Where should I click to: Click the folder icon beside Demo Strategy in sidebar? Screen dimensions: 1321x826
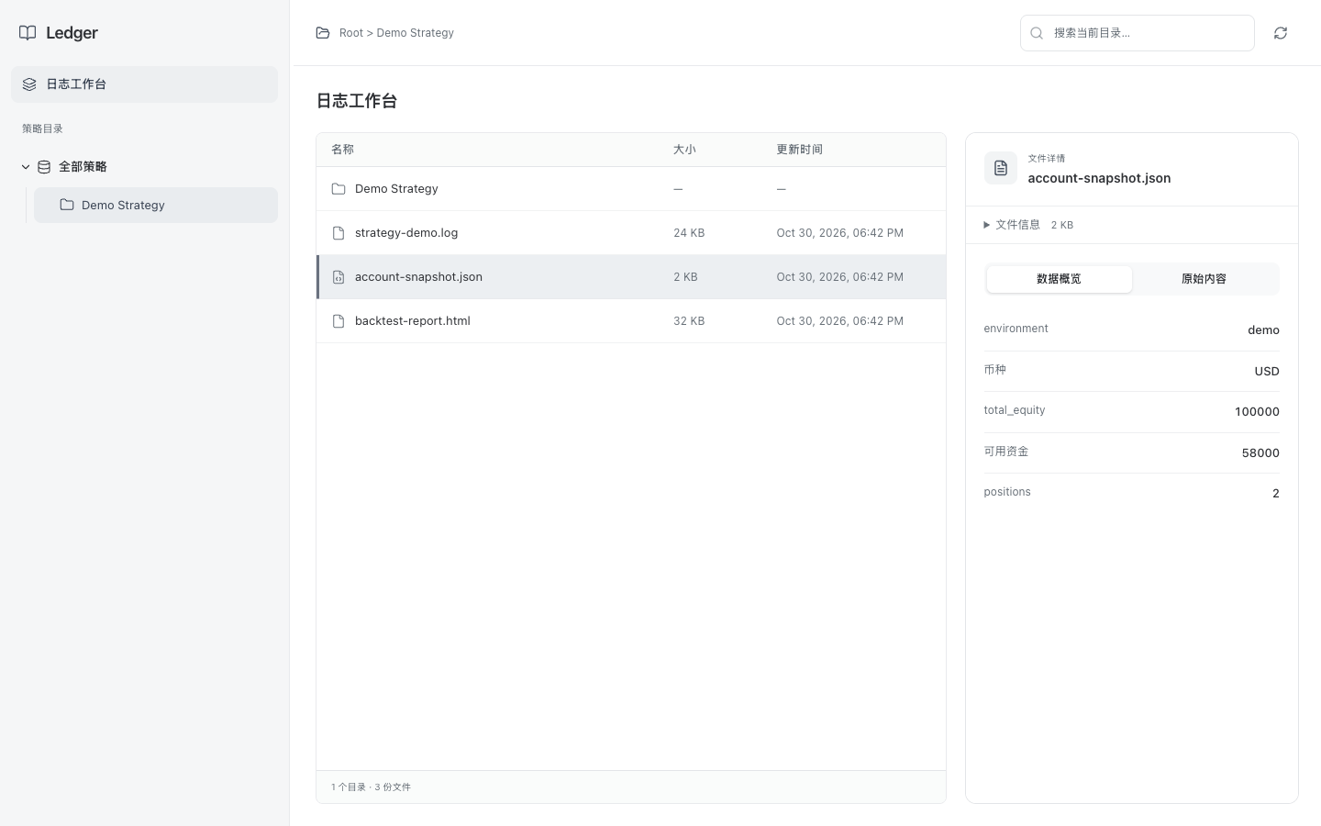(x=67, y=205)
